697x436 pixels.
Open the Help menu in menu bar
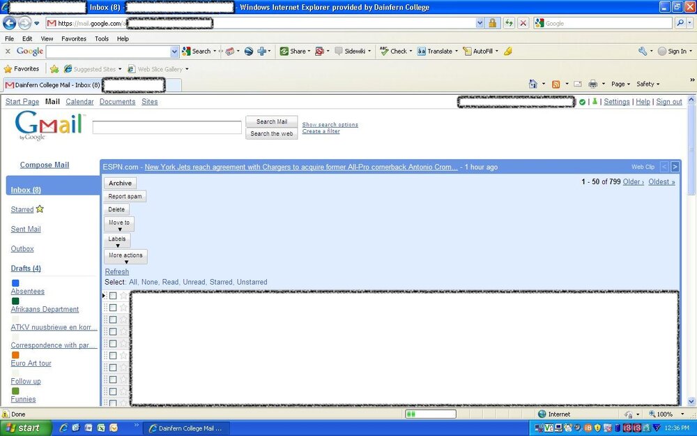(x=123, y=38)
